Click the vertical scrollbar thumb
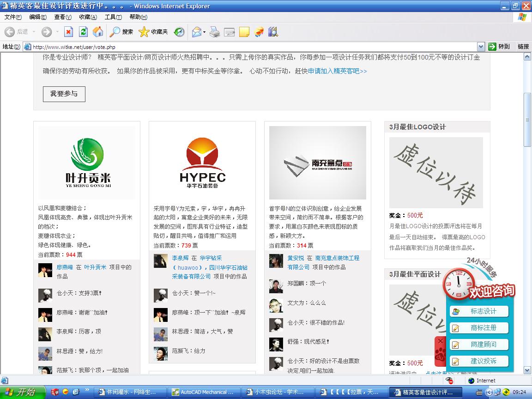The height and width of the screenshot is (399, 532). (527, 120)
